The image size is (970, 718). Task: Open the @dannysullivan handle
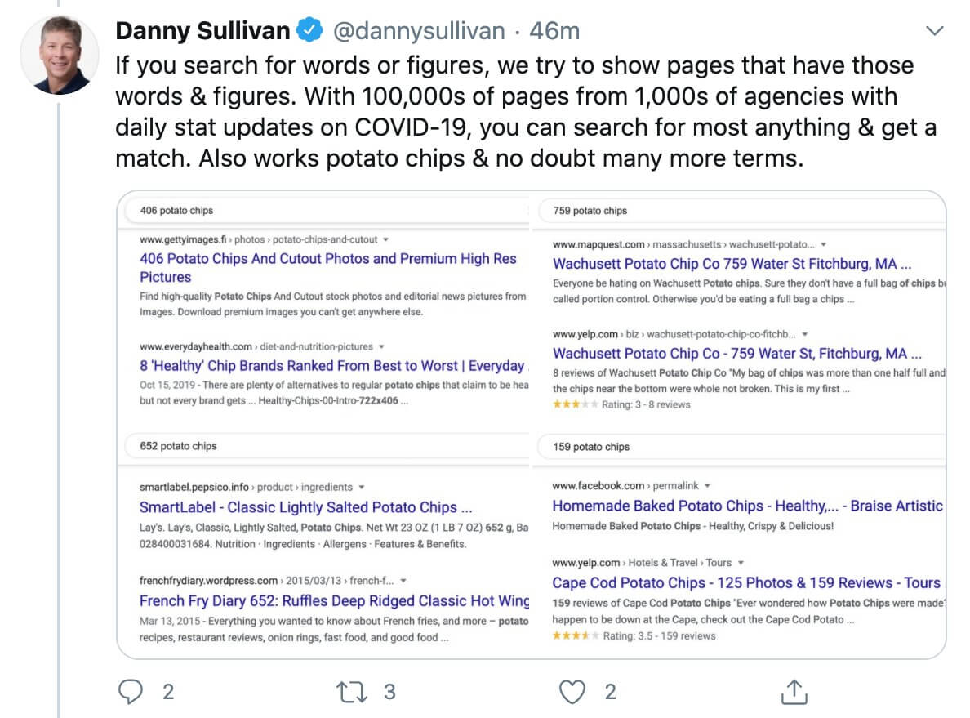coord(419,30)
